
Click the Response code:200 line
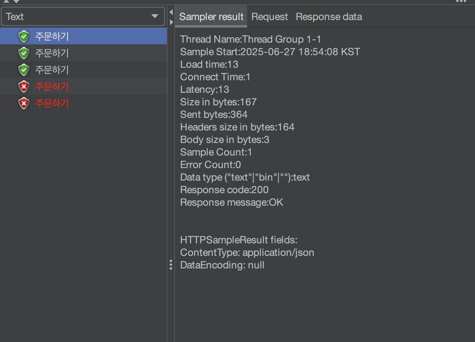pos(224,190)
